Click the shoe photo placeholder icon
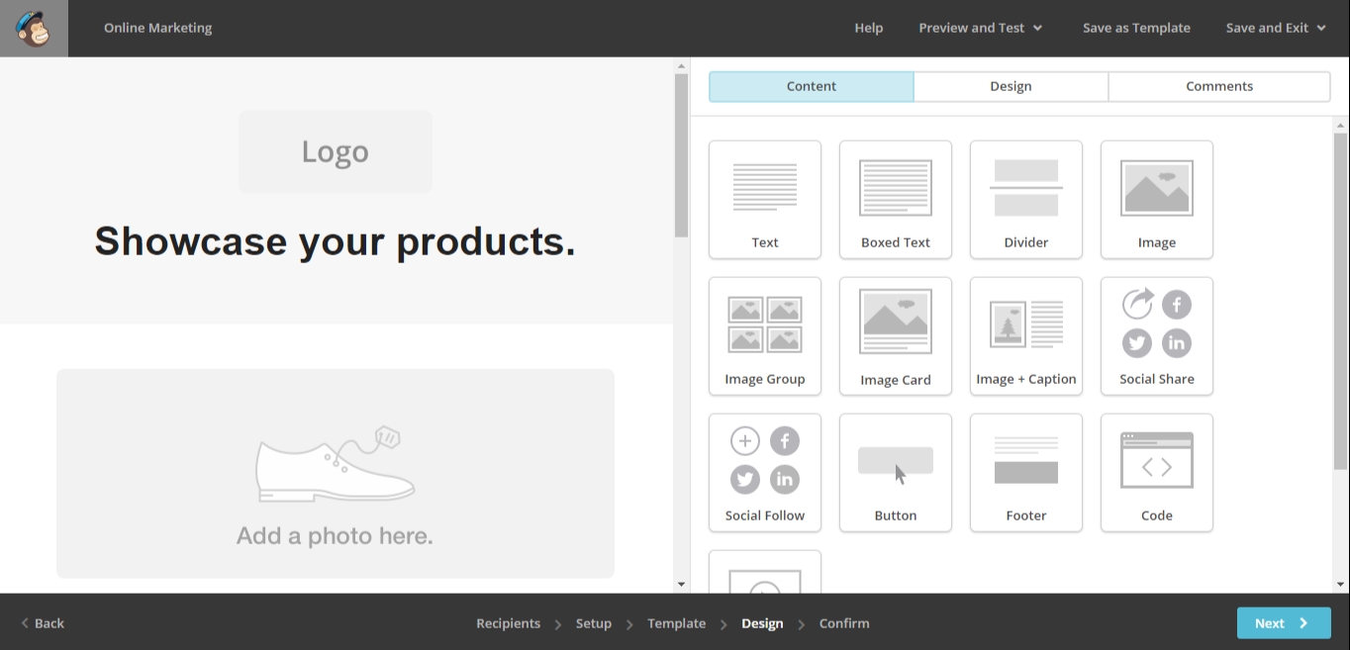The height and width of the screenshot is (650, 1350). point(335,463)
